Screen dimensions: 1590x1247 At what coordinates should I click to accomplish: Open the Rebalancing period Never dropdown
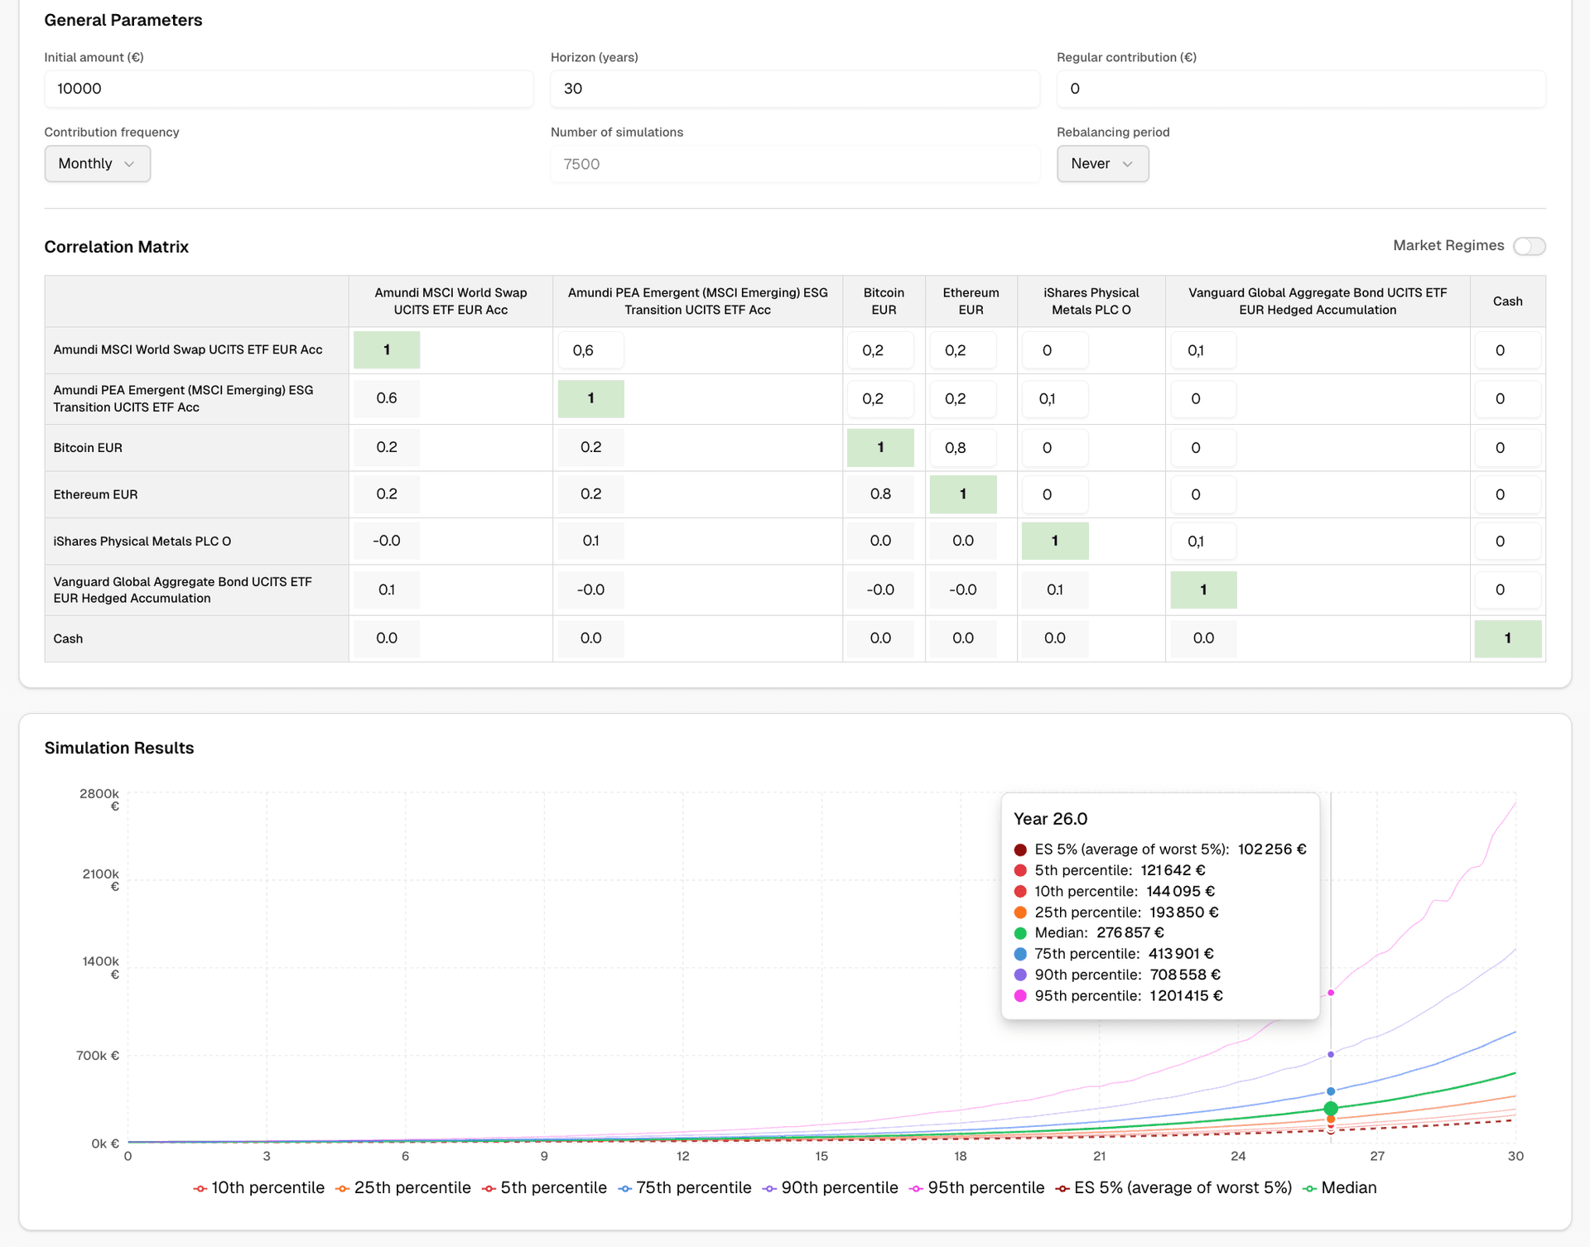(x=1101, y=164)
